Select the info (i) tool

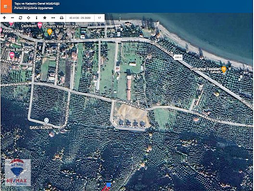pyautogui.click(x=37, y=18)
